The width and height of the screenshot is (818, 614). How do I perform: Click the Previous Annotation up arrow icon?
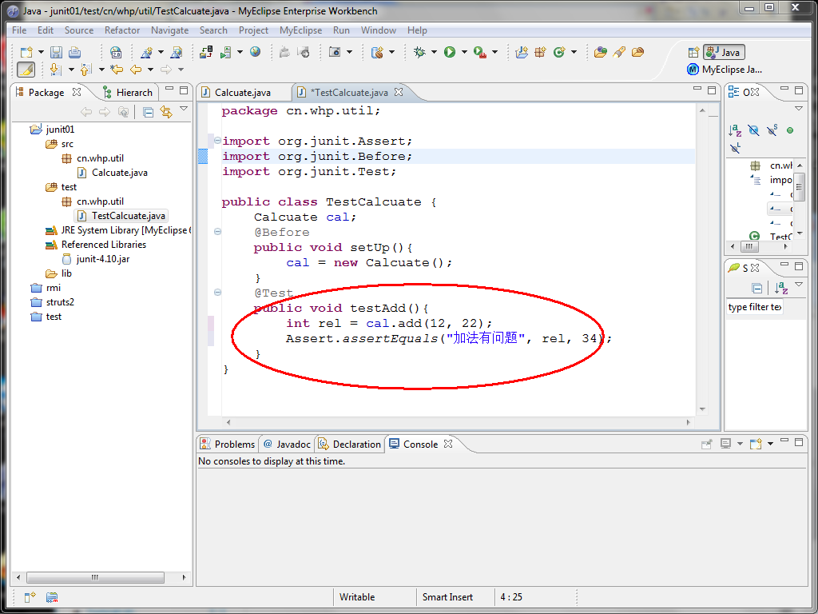[x=86, y=70]
